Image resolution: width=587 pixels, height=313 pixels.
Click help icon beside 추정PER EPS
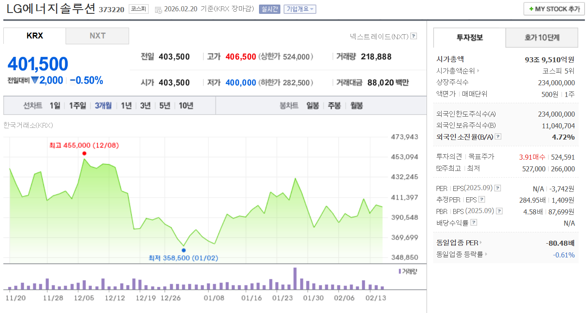482,200
